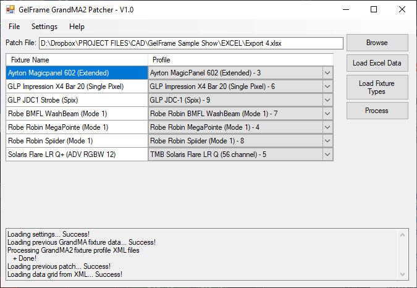
Task: Open the Settings menu
Action: (x=44, y=27)
